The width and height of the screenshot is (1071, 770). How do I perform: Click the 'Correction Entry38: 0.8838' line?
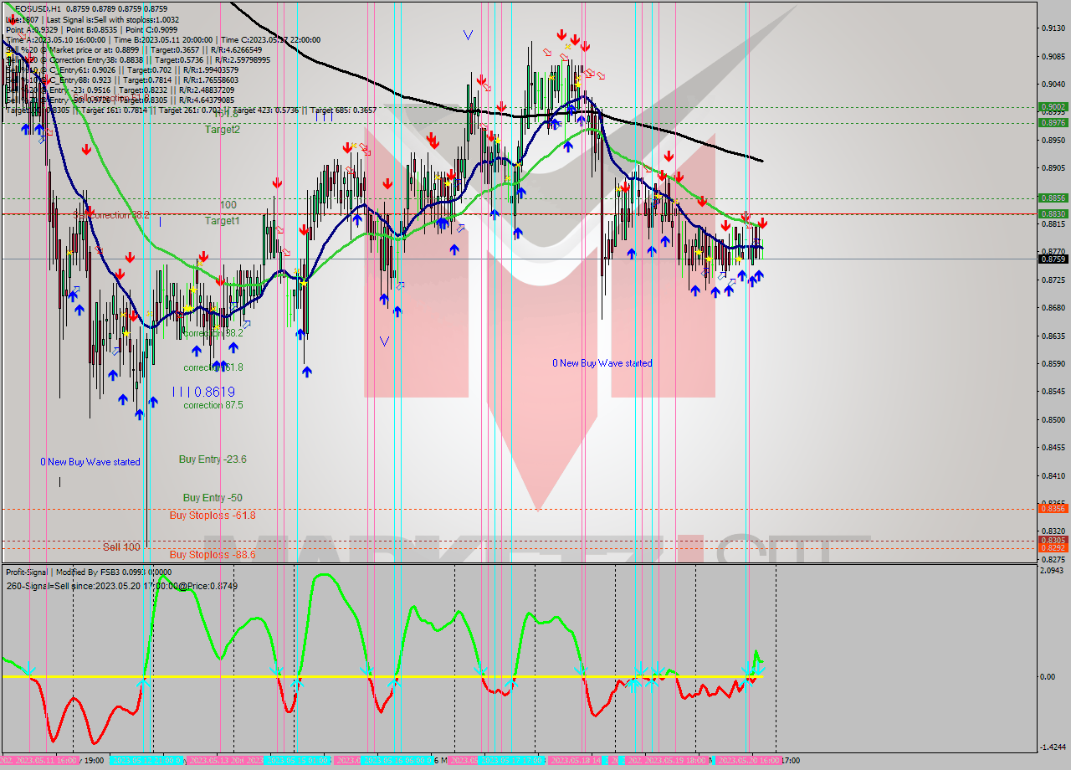(138, 59)
